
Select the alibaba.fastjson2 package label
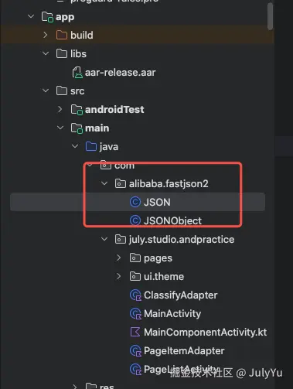169,184
